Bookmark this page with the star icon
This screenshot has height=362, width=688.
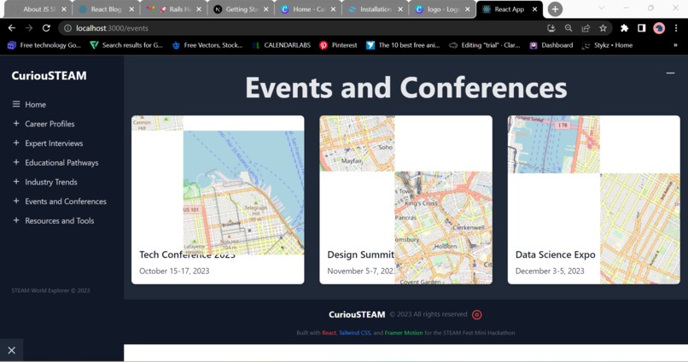pos(603,28)
